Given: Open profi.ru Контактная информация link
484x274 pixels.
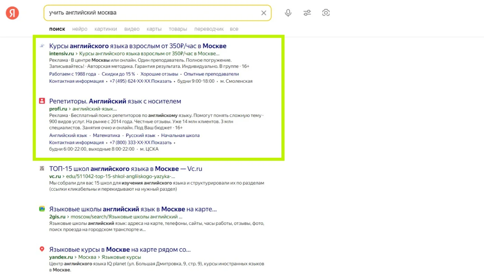Looking at the screenshot, I should pyautogui.click(x=76, y=143).
